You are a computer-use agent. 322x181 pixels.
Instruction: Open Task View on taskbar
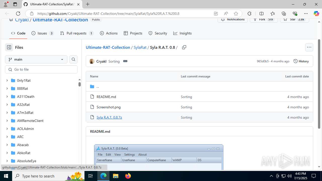click(x=91, y=176)
